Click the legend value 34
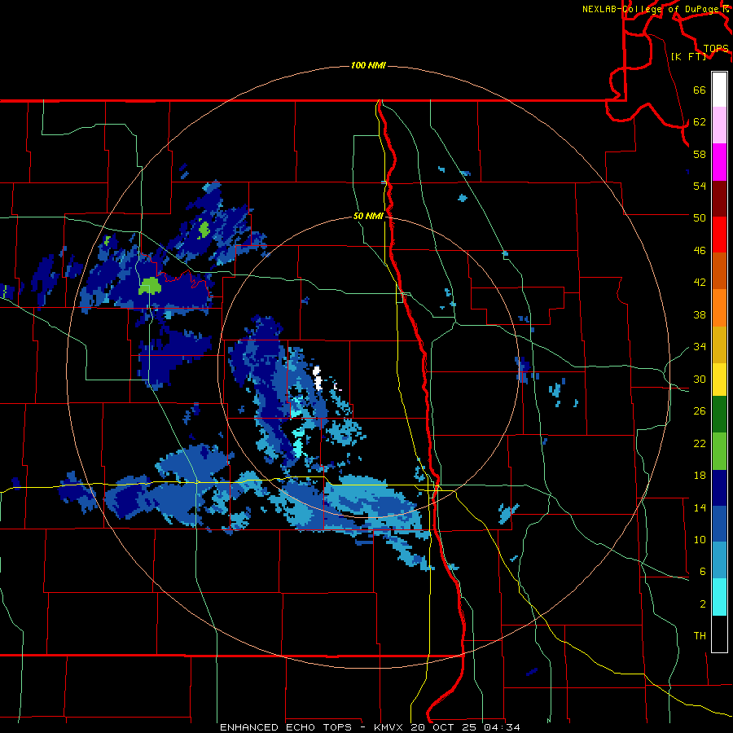The width and height of the screenshot is (733, 733). coord(700,347)
